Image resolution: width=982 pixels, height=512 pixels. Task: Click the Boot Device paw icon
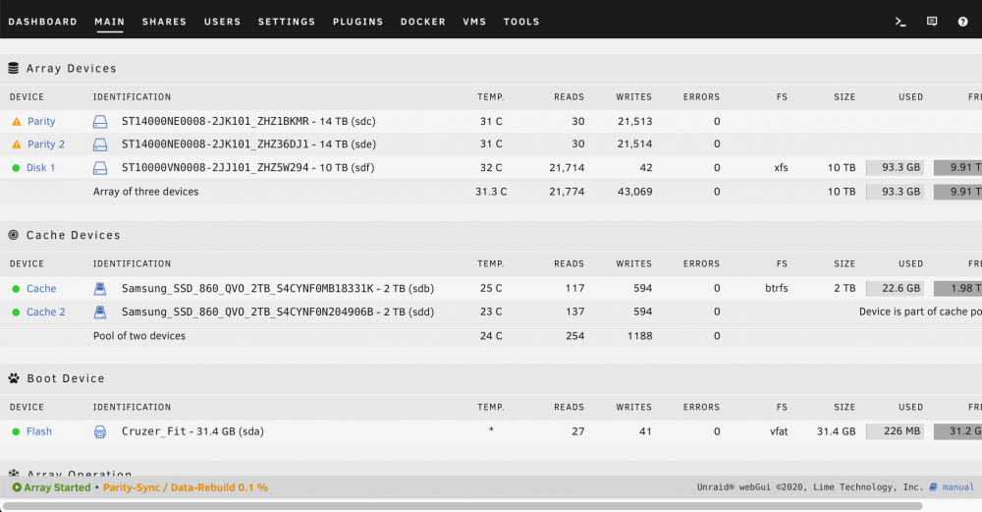(x=14, y=378)
